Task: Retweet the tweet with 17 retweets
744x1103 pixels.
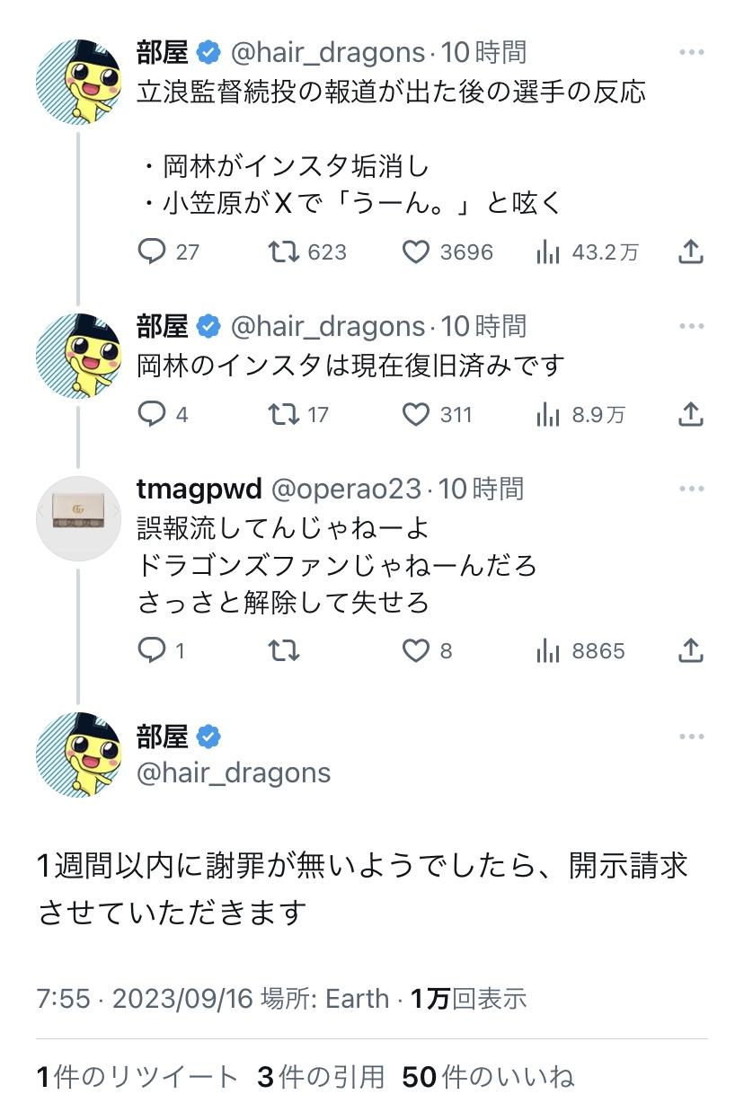Action: 284,414
